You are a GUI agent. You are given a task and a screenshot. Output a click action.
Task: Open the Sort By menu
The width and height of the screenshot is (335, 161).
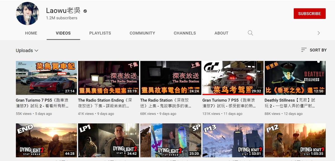tap(318, 50)
